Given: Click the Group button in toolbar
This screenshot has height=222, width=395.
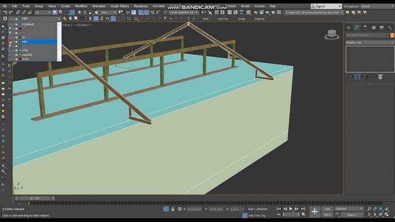Looking at the screenshot, I should click(241, 18).
